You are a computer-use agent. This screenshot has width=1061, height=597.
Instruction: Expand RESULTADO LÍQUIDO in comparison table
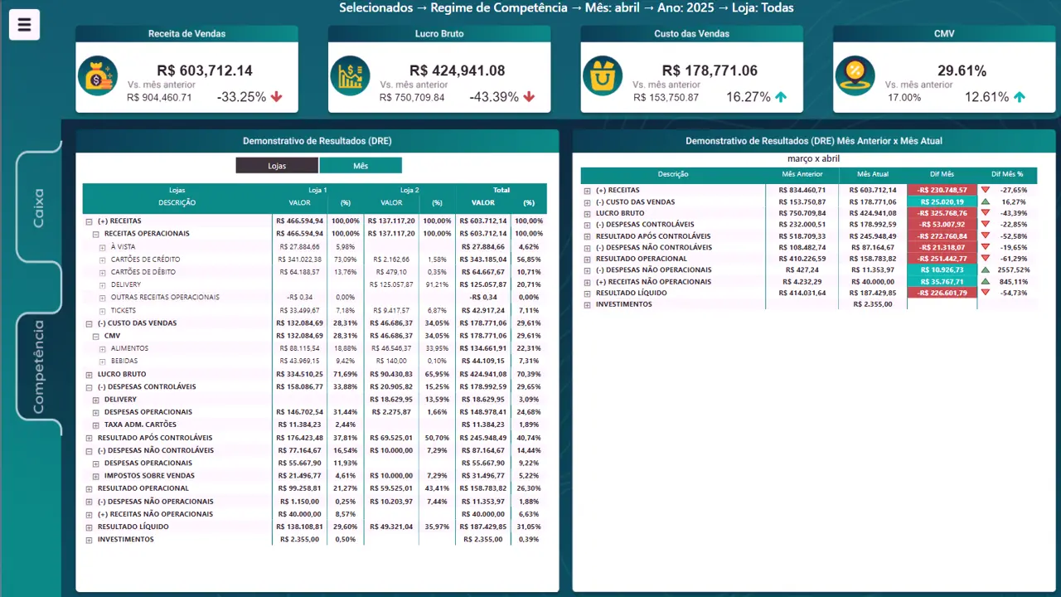[588, 294]
